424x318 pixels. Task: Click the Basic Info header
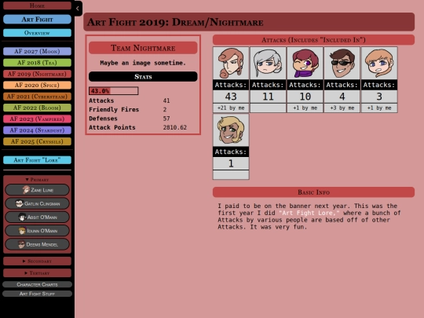pos(313,192)
